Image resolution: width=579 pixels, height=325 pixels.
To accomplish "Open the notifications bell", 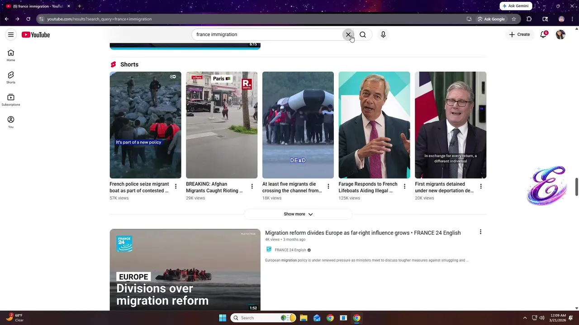I will click(543, 35).
